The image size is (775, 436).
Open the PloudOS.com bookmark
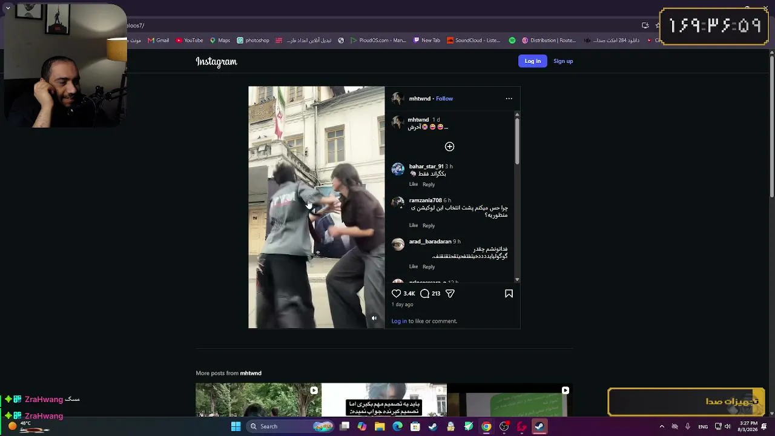(378, 41)
